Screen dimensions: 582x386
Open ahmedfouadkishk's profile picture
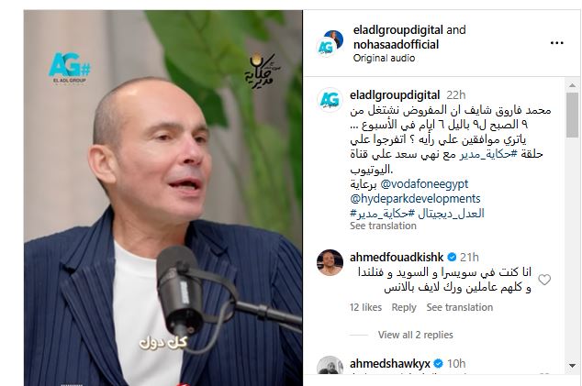(330, 262)
